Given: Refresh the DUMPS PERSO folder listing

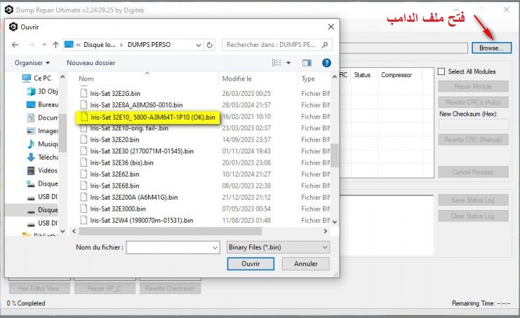Looking at the screenshot, I should 210,45.
